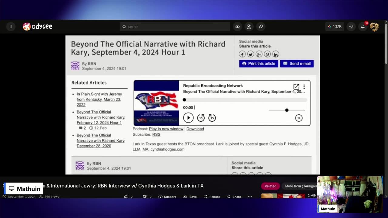Open the featured rocket icon
Viewport: 388px width, 218px height.
point(261,27)
